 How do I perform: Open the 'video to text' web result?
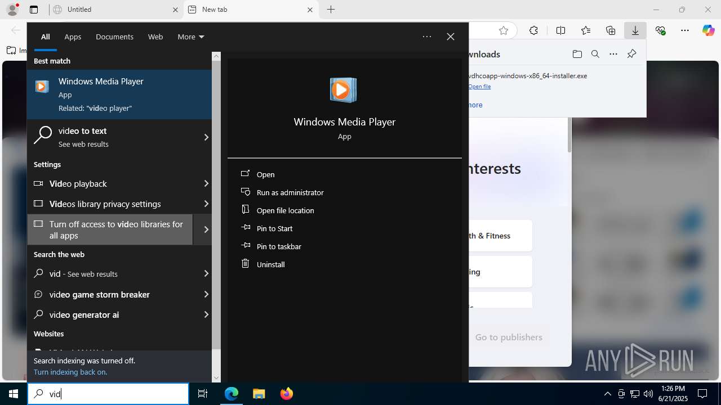point(113,137)
